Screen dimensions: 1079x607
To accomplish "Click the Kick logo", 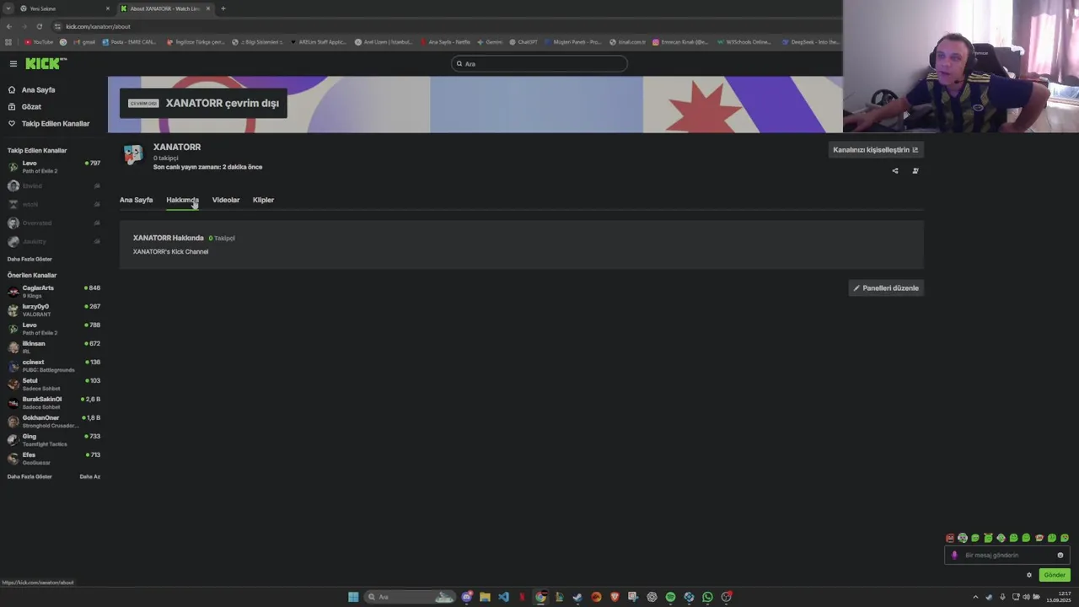I will click(46, 64).
